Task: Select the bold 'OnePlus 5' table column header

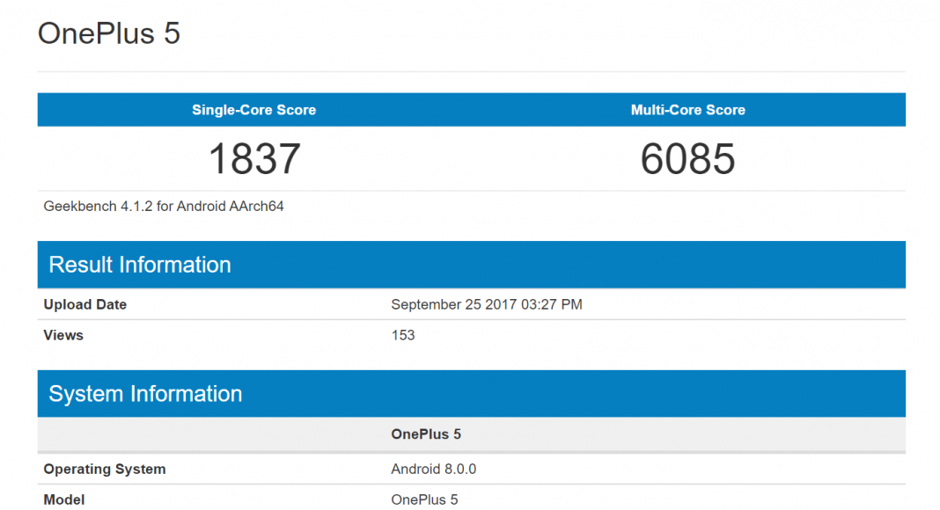Action: 426,434
